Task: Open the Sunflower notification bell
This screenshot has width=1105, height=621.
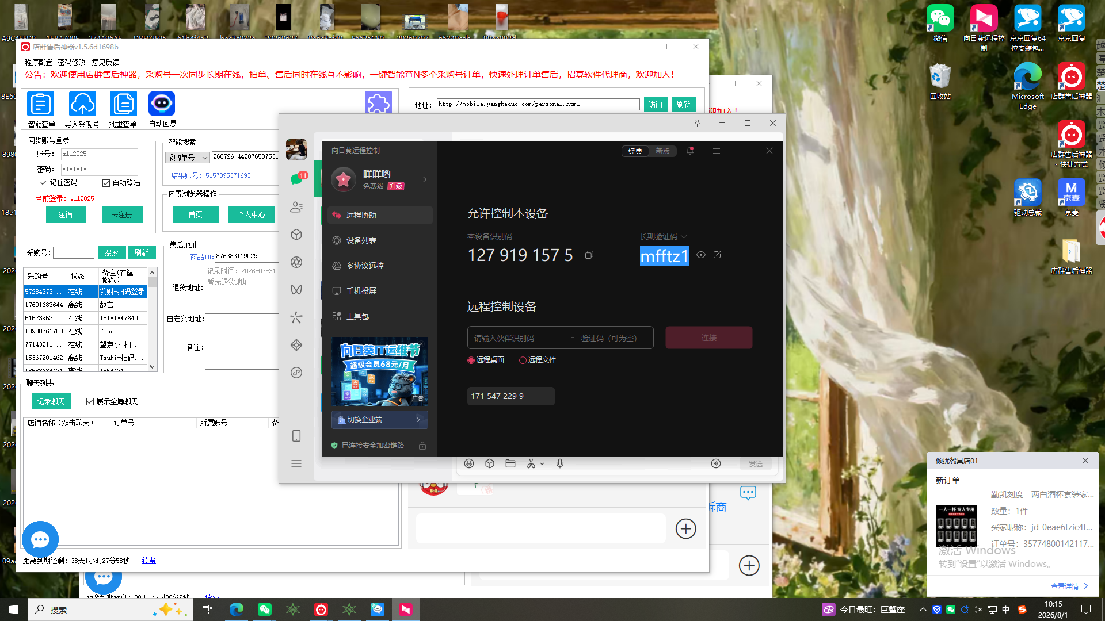Action: coord(690,151)
